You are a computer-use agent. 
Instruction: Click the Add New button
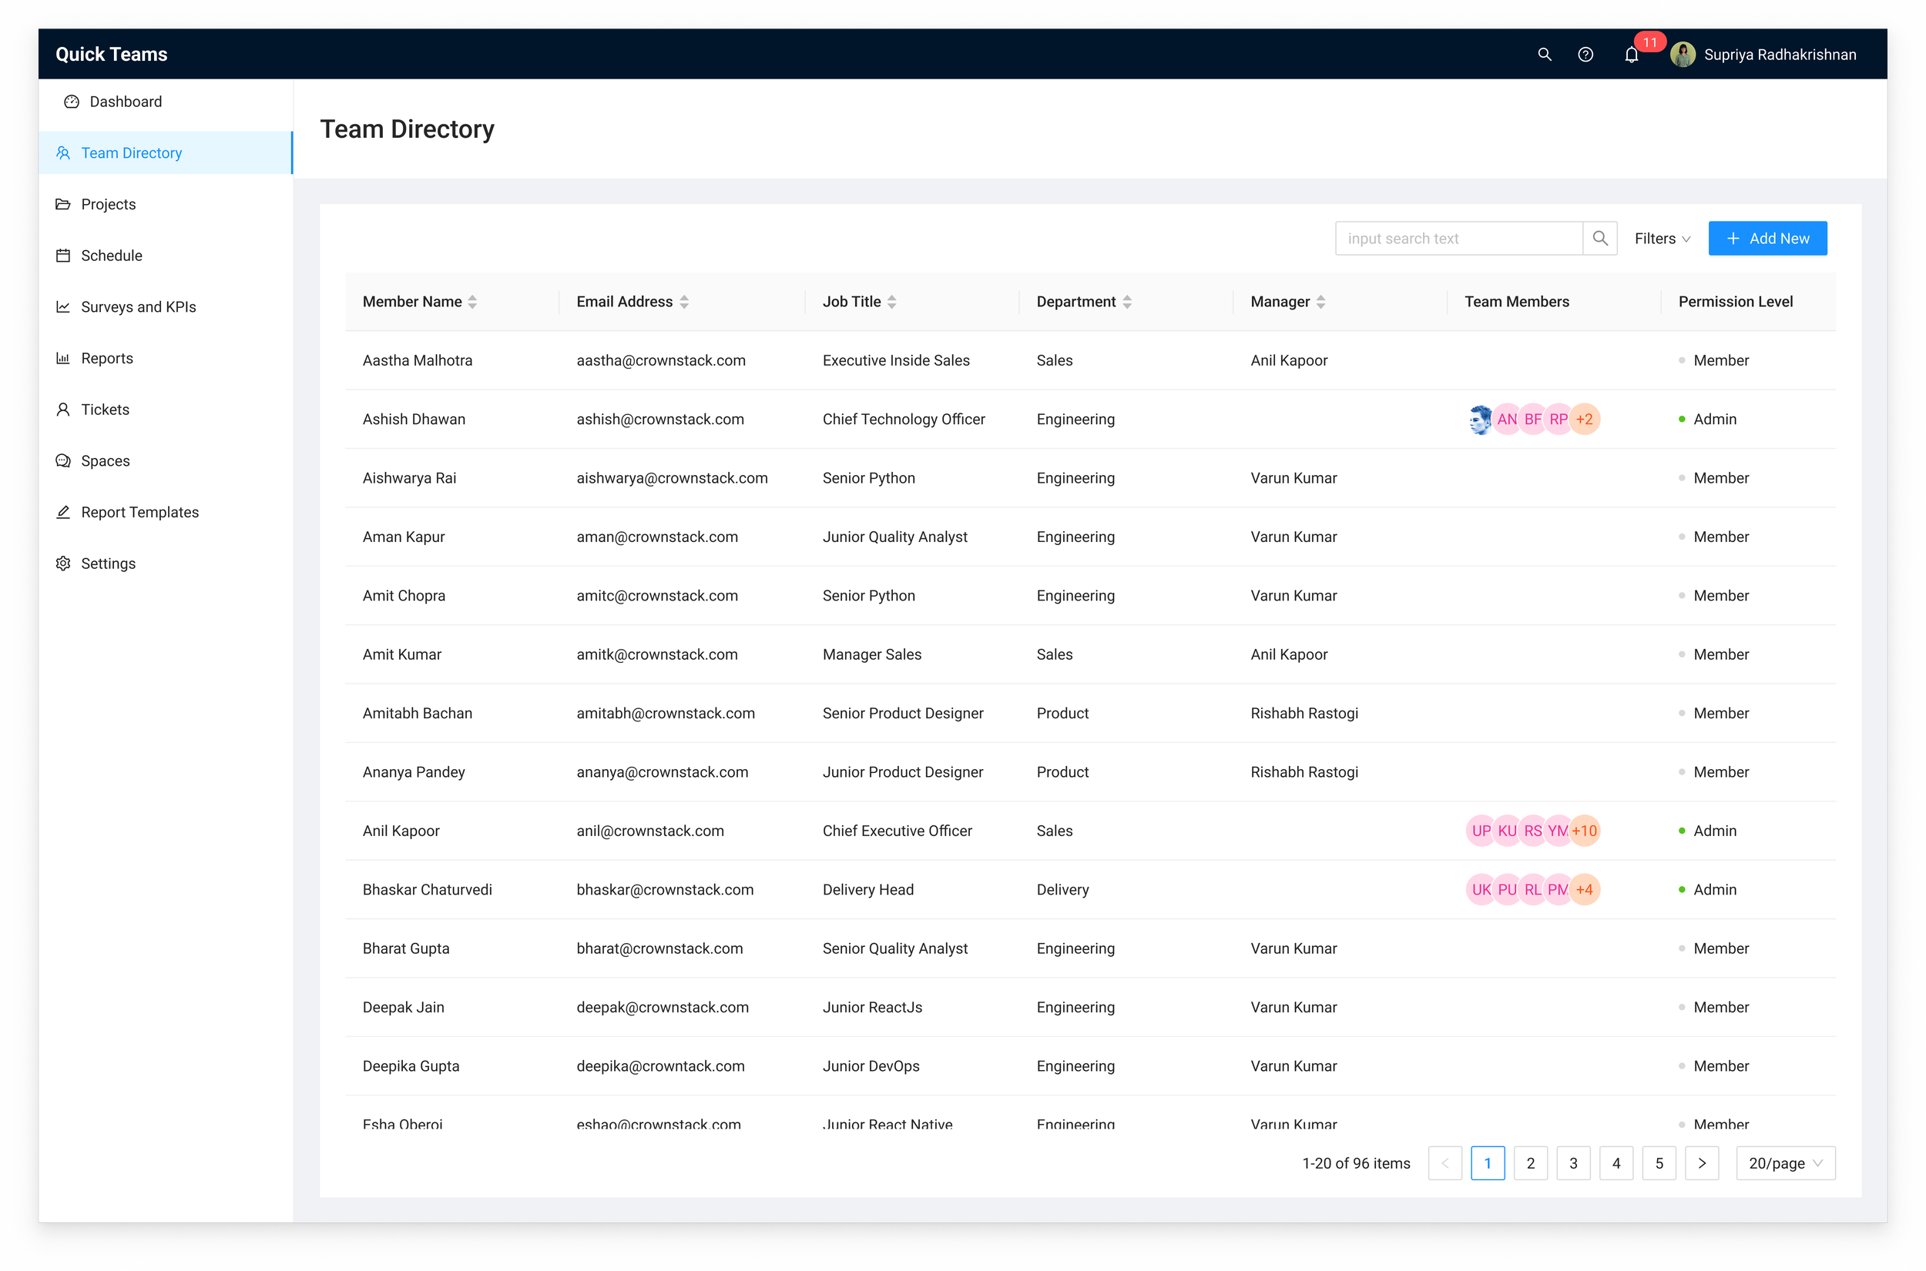tap(1767, 239)
